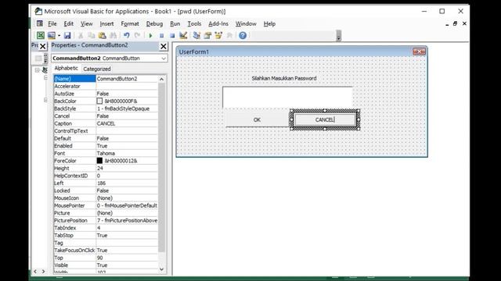Click the Reset stop icon

(172, 35)
